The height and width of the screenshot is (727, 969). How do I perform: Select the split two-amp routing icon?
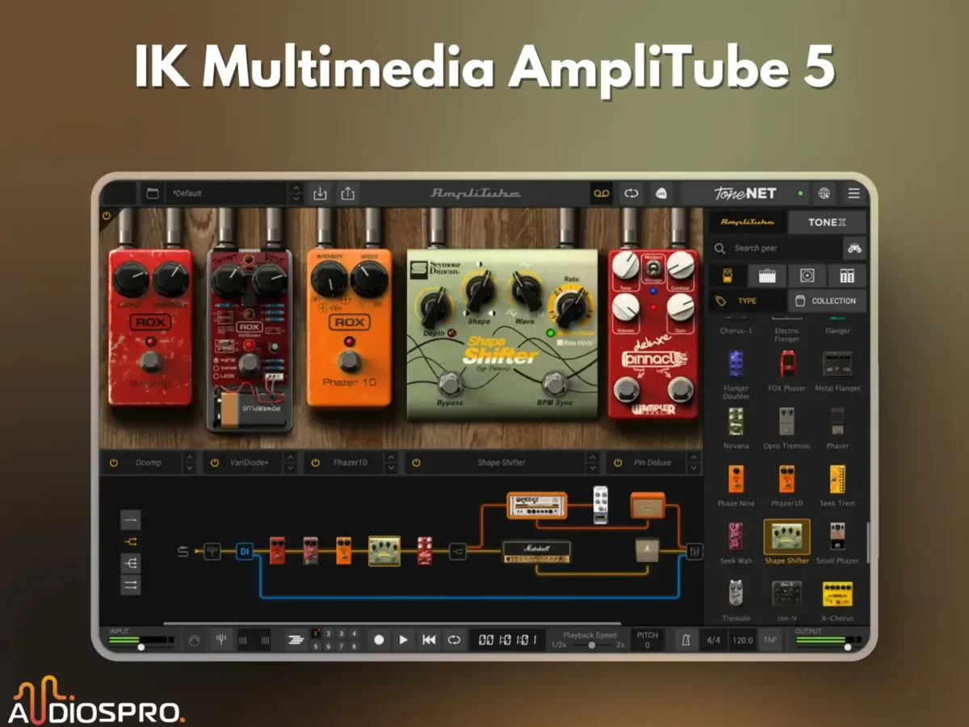[130, 541]
